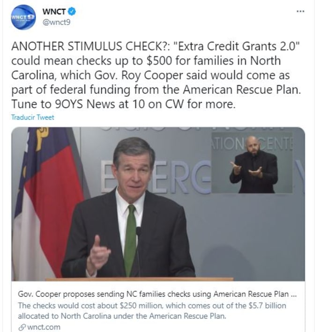
Task: Click the sign-language interpreter inset picture
Action: tap(252, 163)
